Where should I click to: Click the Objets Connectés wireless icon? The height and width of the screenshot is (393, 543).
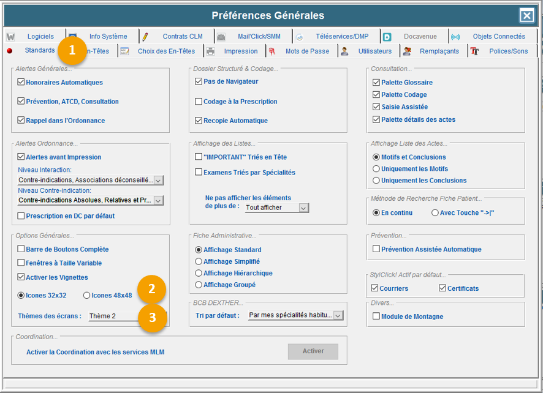coord(455,37)
